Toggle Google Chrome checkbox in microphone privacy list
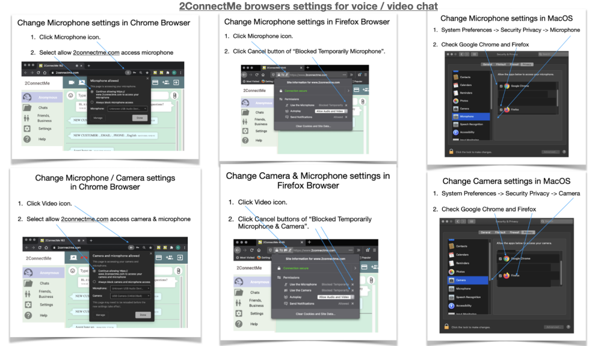 [500, 86]
